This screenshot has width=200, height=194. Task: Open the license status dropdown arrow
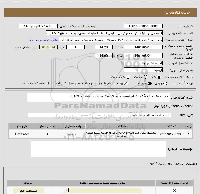66,190
